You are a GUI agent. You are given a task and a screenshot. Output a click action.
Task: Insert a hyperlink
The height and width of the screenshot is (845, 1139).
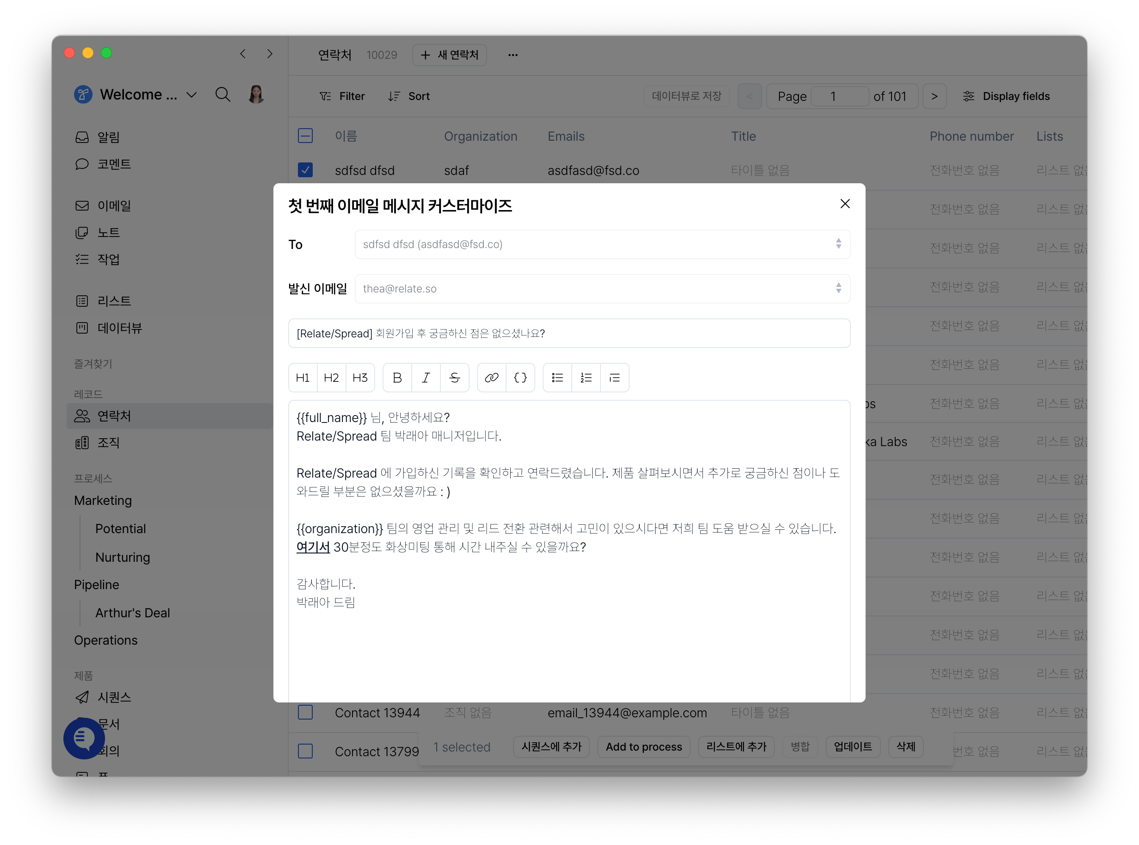click(x=491, y=378)
